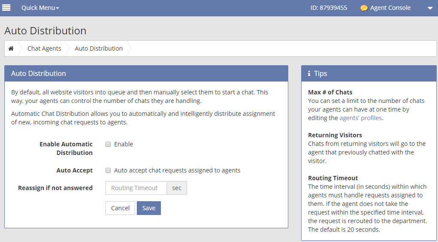Open the Agent Console link
This screenshot has width=438, height=242.
coord(390,8)
